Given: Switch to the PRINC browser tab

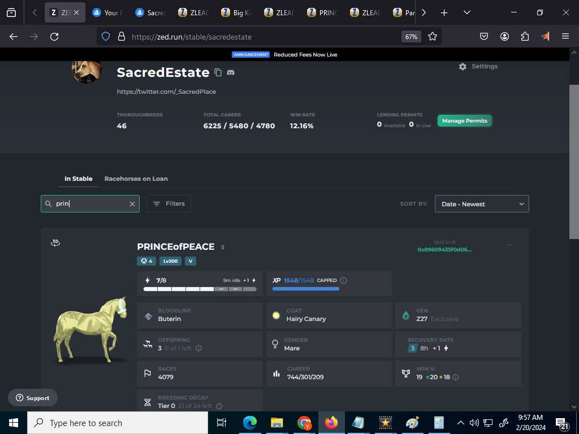Looking at the screenshot, I should click(323, 13).
